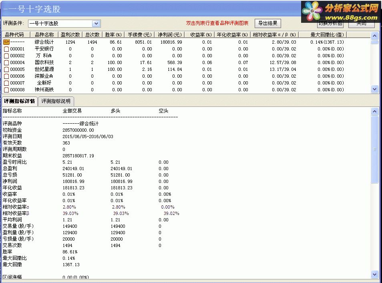Screen dimensions: 382x283
Task: Click the 切换分析图 button
Action: pyautogui.click(x=331, y=23)
